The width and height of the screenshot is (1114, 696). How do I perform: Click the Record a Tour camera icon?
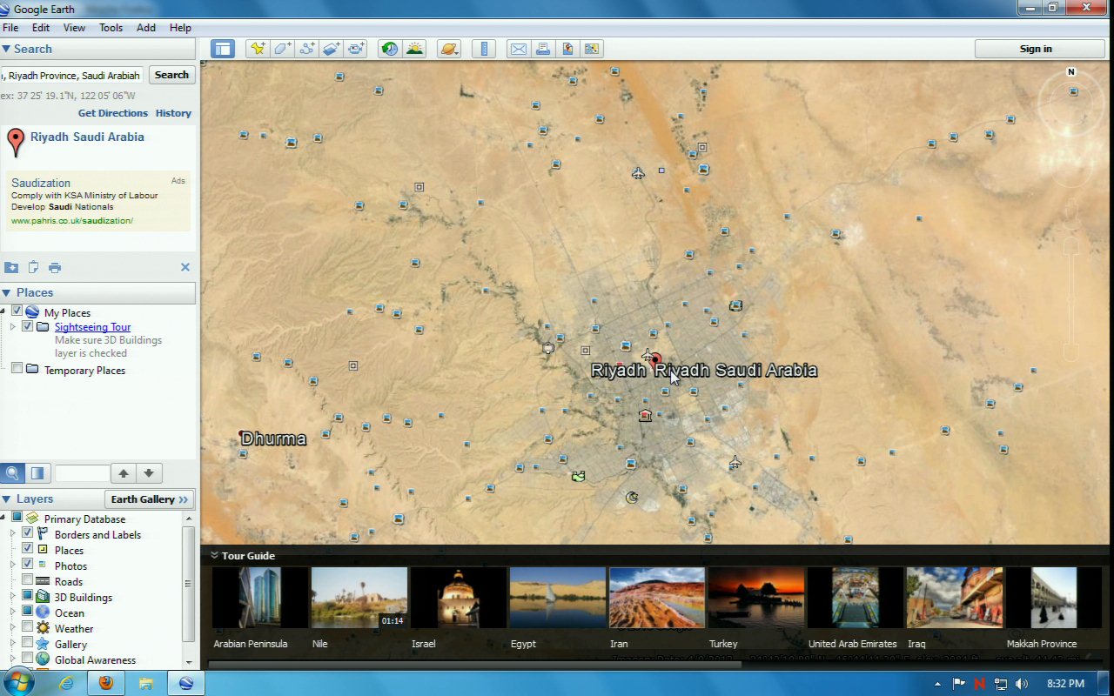point(356,49)
